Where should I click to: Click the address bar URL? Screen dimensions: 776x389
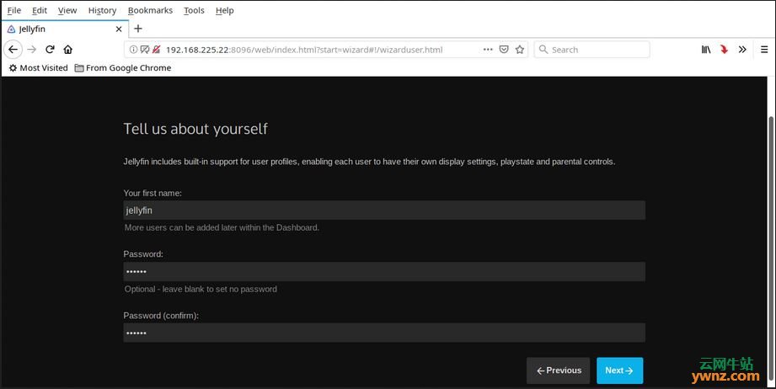tap(304, 50)
